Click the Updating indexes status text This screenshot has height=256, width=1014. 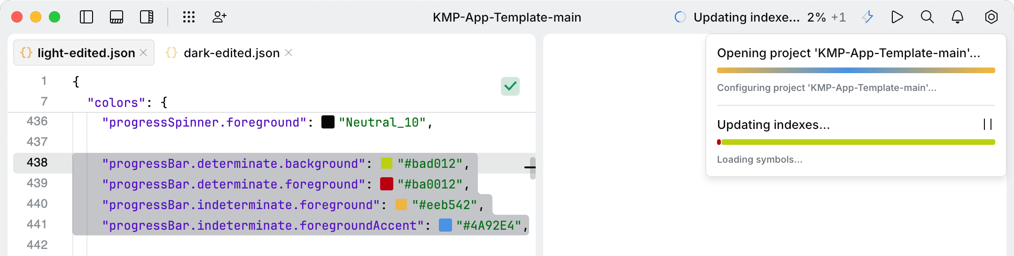746,17
